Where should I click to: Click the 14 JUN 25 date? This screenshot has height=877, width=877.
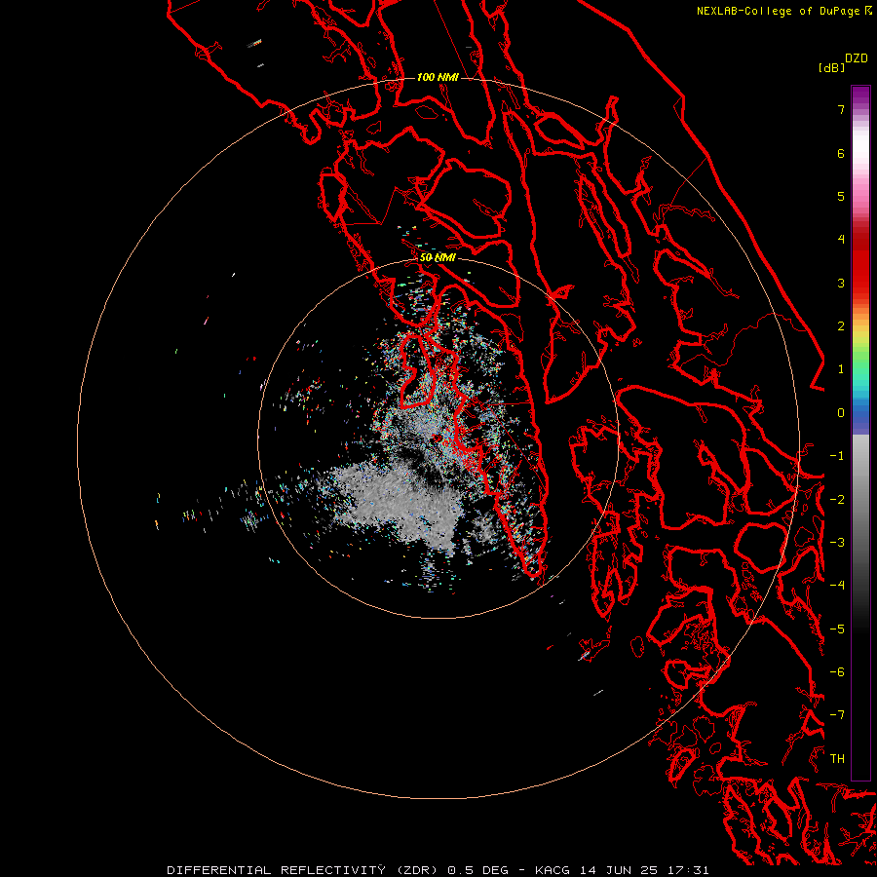[x=619, y=870]
